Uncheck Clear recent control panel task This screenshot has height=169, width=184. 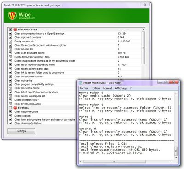(x=10, y=69)
